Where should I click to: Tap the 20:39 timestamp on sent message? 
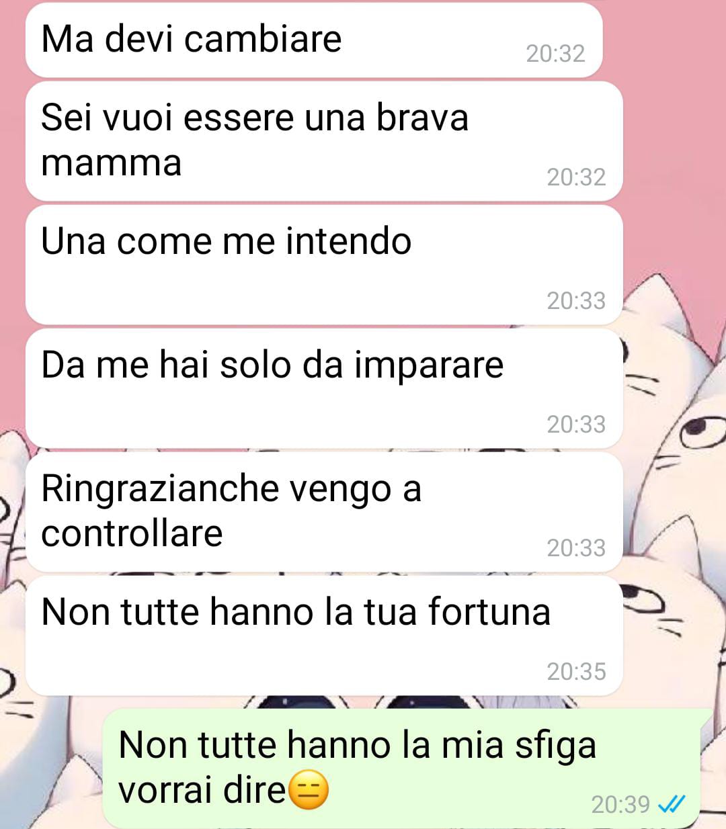point(620,804)
